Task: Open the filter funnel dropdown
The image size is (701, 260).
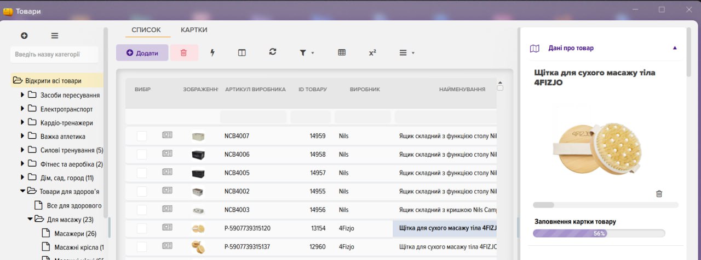Action: [x=306, y=53]
